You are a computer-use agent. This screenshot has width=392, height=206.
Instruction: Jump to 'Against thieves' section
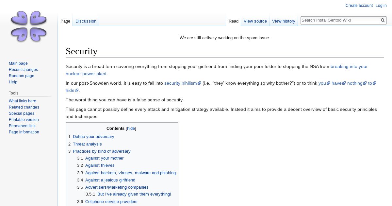(x=100, y=165)
